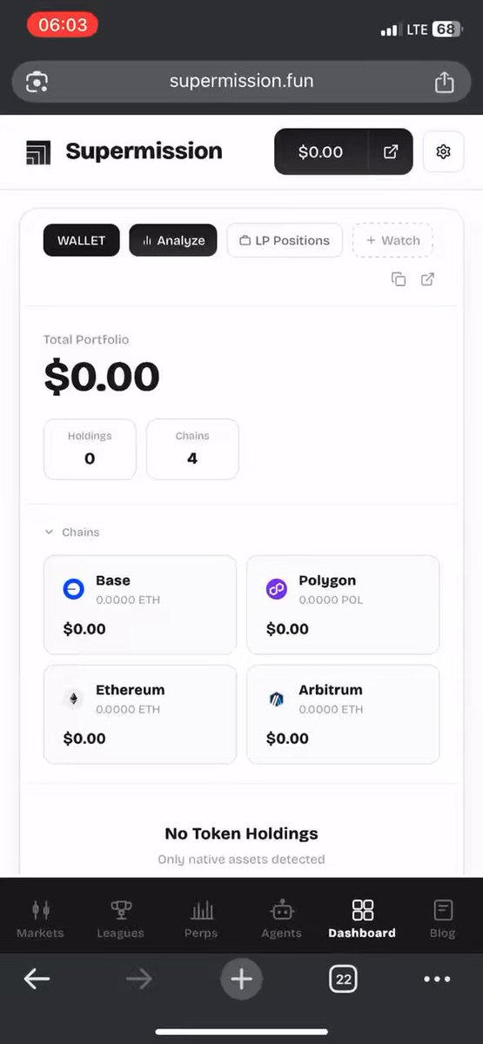This screenshot has width=483, height=1044.
Task: Open the settings gear icon
Action: pyautogui.click(x=443, y=152)
